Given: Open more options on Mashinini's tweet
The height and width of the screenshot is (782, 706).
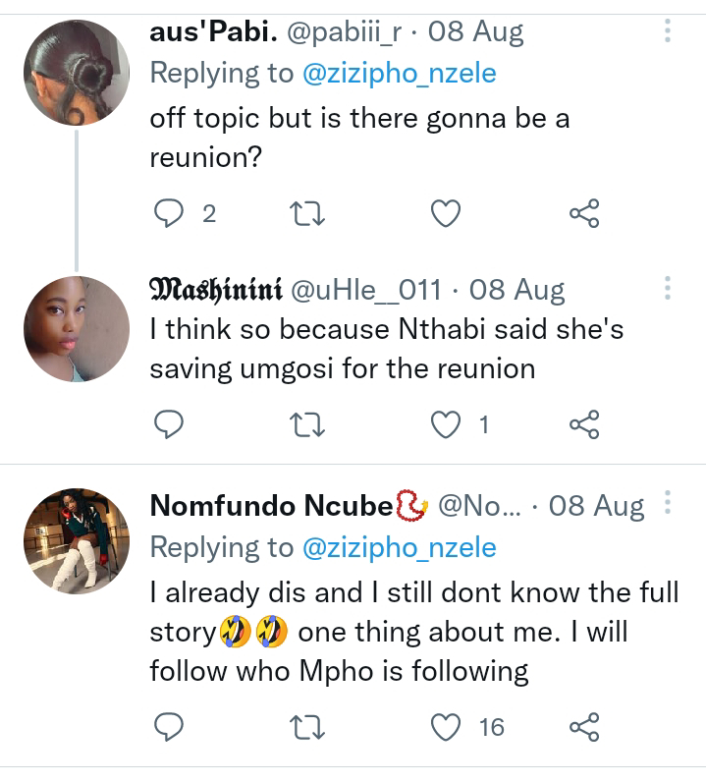Looking at the screenshot, I should click(668, 289).
